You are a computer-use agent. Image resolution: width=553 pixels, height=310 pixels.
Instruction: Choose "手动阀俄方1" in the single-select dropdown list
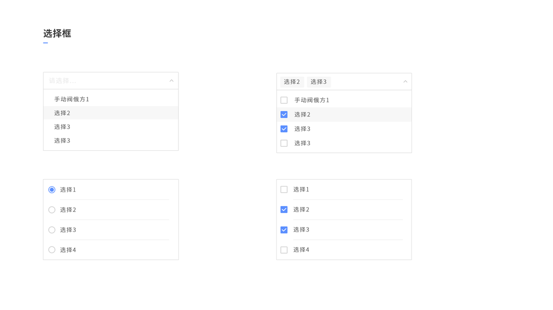click(x=72, y=99)
